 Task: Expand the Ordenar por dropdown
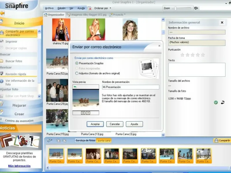pos(103,8)
